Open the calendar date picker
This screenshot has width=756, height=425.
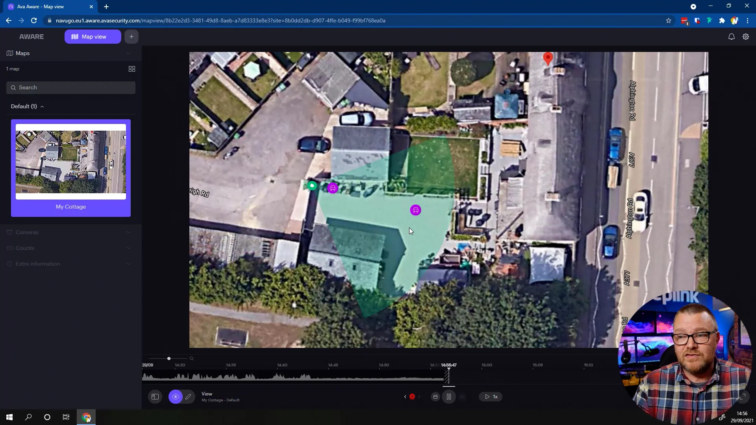pos(435,397)
